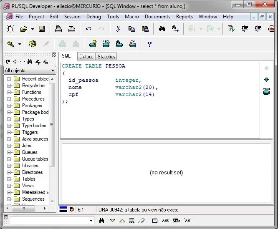
Task: Open the Session menu
Action: (x=72, y=17)
